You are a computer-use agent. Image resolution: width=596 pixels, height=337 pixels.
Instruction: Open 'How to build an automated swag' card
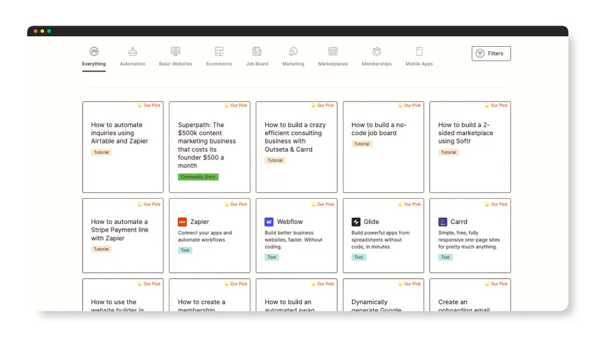[x=297, y=296]
